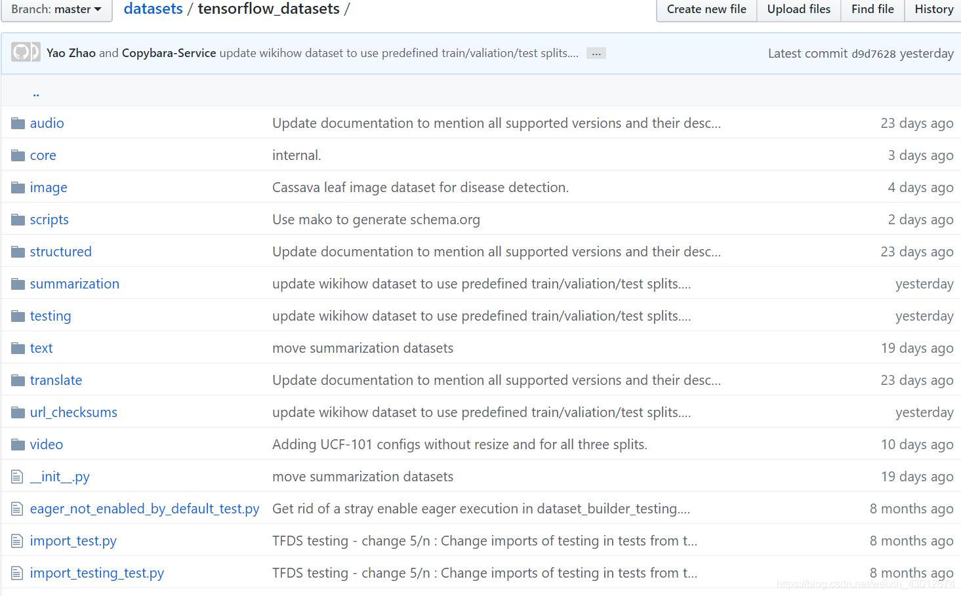Image resolution: width=961 pixels, height=596 pixels.
Task: Open the url_checksums folder
Action: point(73,412)
